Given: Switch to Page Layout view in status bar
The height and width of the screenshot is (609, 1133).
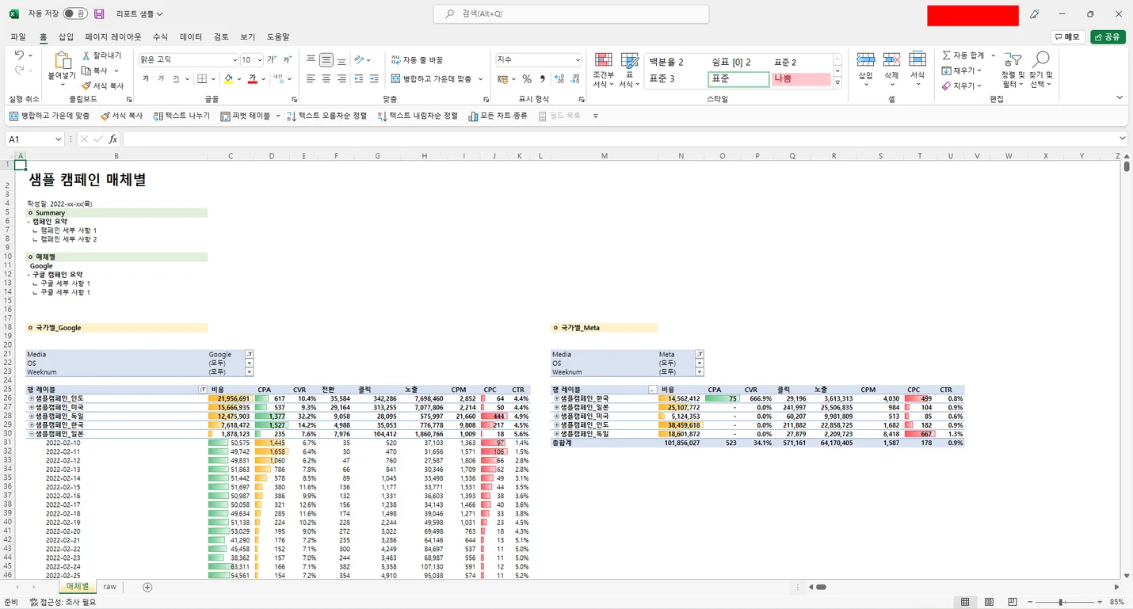Looking at the screenshot, I should point(989,602).
